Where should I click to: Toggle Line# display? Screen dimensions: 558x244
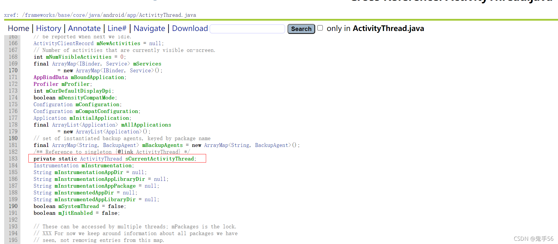[117, 28]
